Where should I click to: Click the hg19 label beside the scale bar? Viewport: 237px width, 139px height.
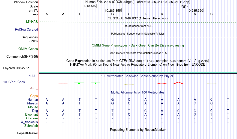[x=185, y=6]
